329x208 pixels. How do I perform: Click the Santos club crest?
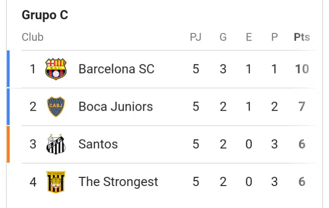56,144
